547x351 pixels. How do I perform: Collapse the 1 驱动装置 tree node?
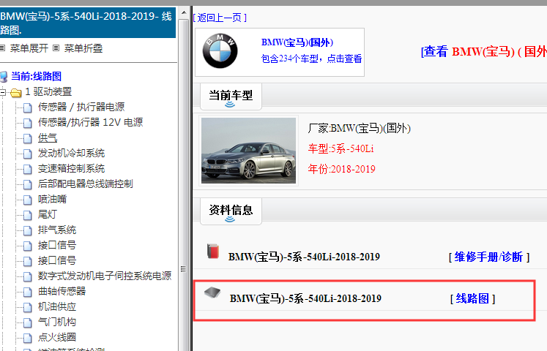coord(3,92)
